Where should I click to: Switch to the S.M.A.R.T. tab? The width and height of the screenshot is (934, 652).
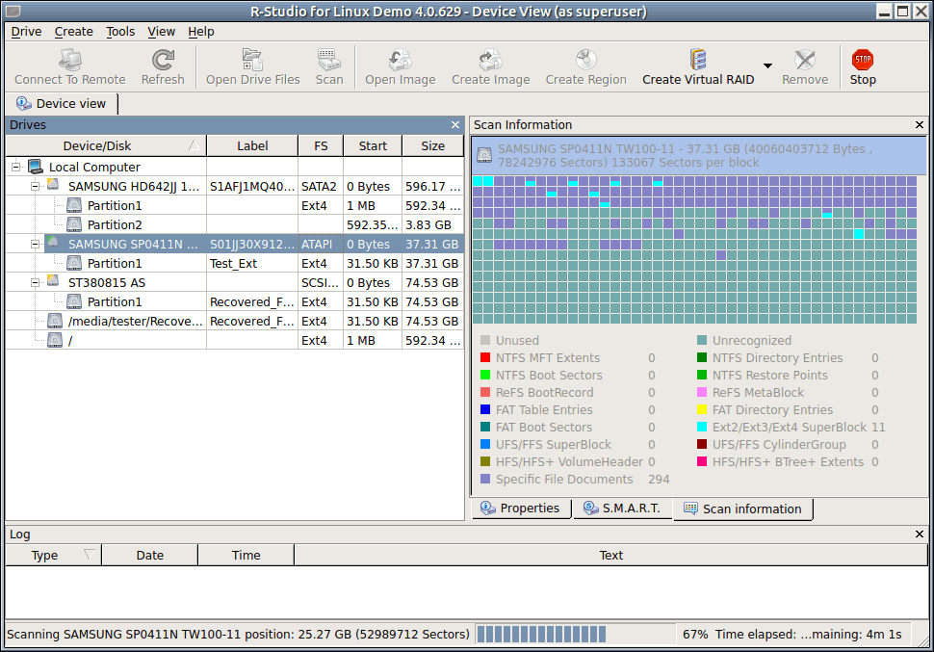[622, 509]
